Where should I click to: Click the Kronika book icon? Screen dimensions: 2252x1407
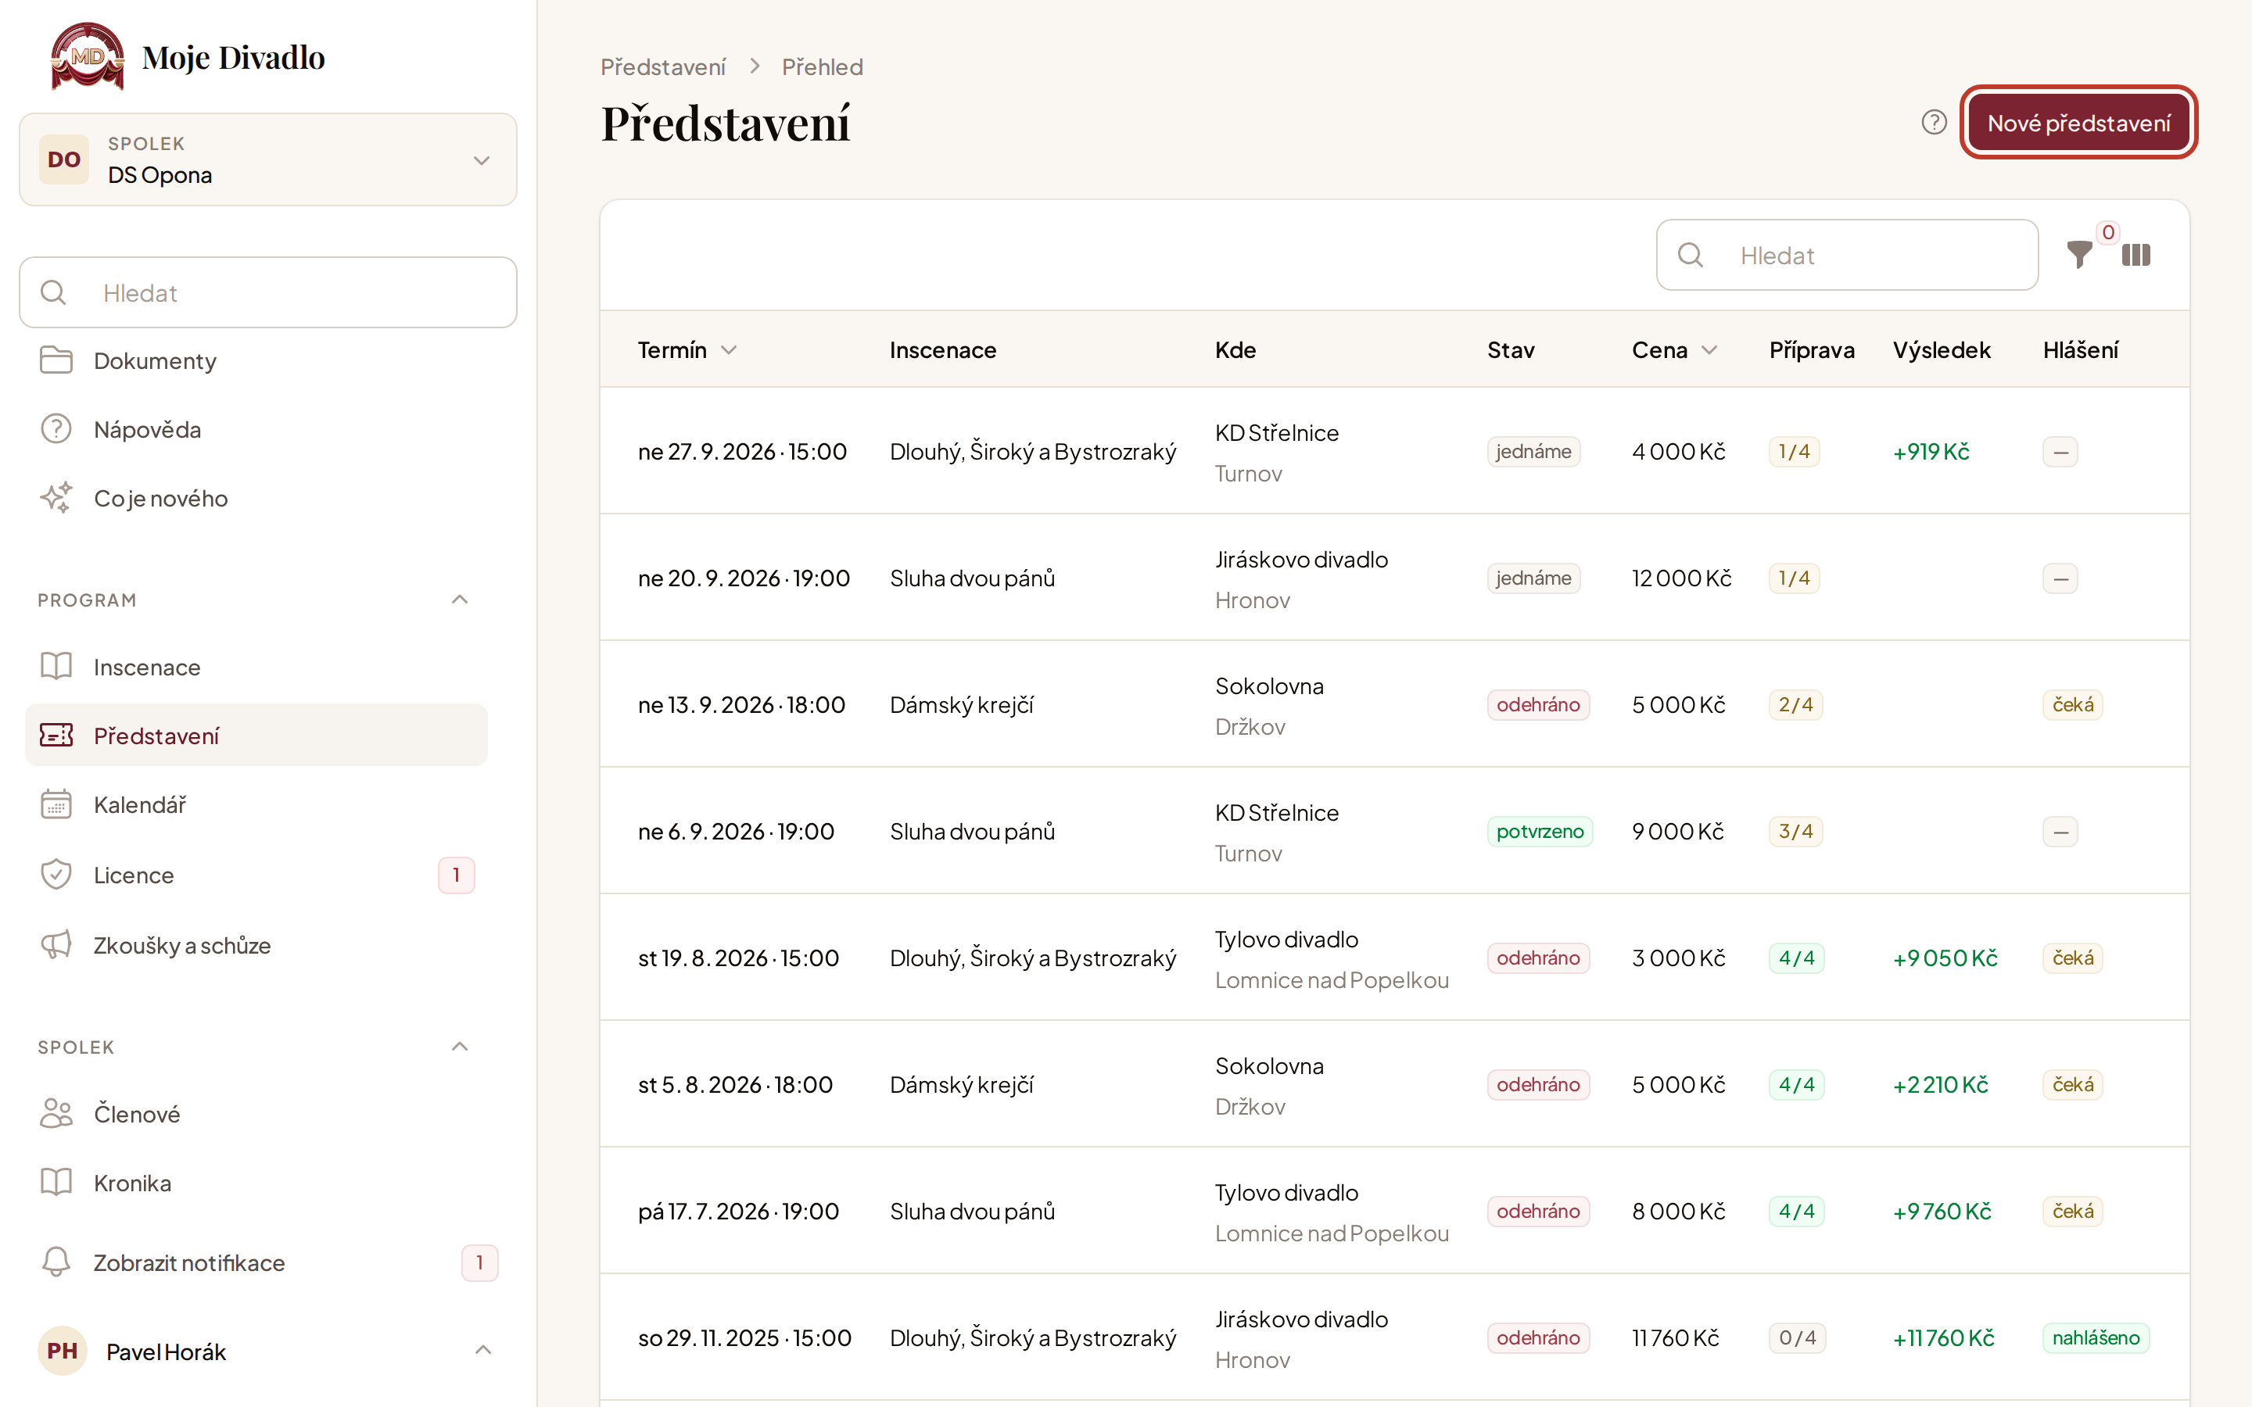coord(56,1182)
